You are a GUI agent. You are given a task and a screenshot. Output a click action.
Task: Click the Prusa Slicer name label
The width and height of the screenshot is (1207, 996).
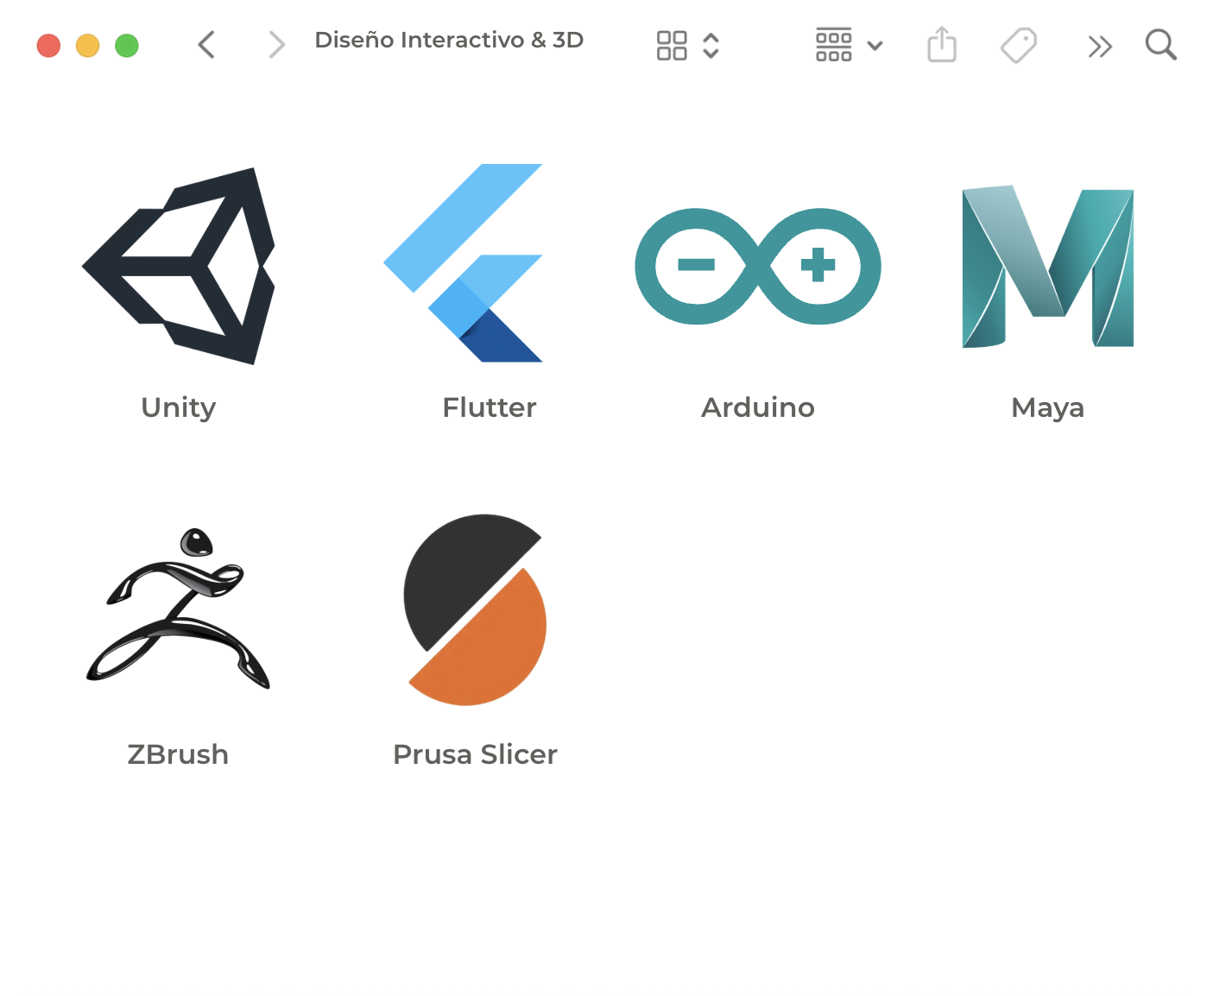tap(475, 754)
